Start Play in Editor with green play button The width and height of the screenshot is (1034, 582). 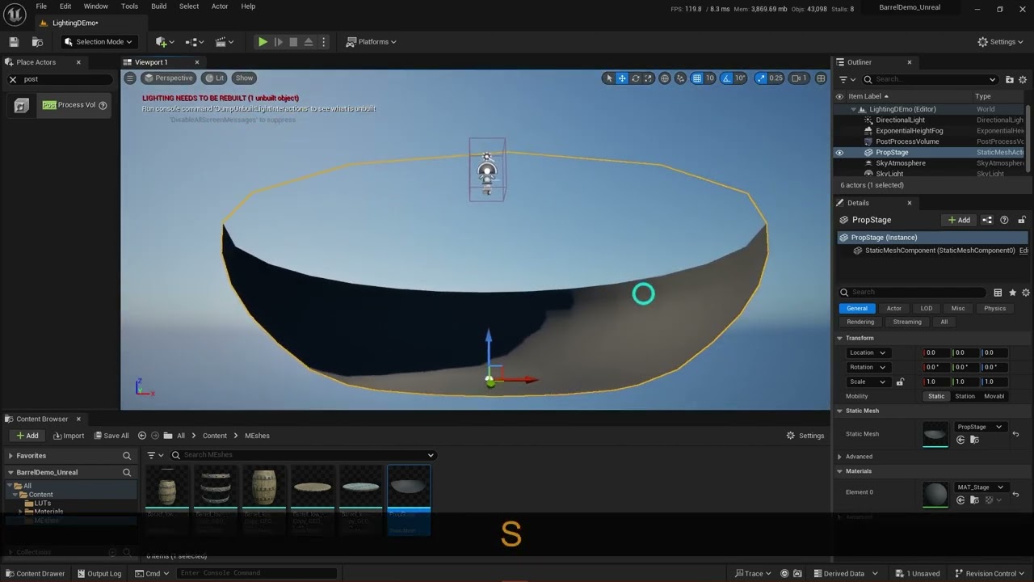[263, 42]
